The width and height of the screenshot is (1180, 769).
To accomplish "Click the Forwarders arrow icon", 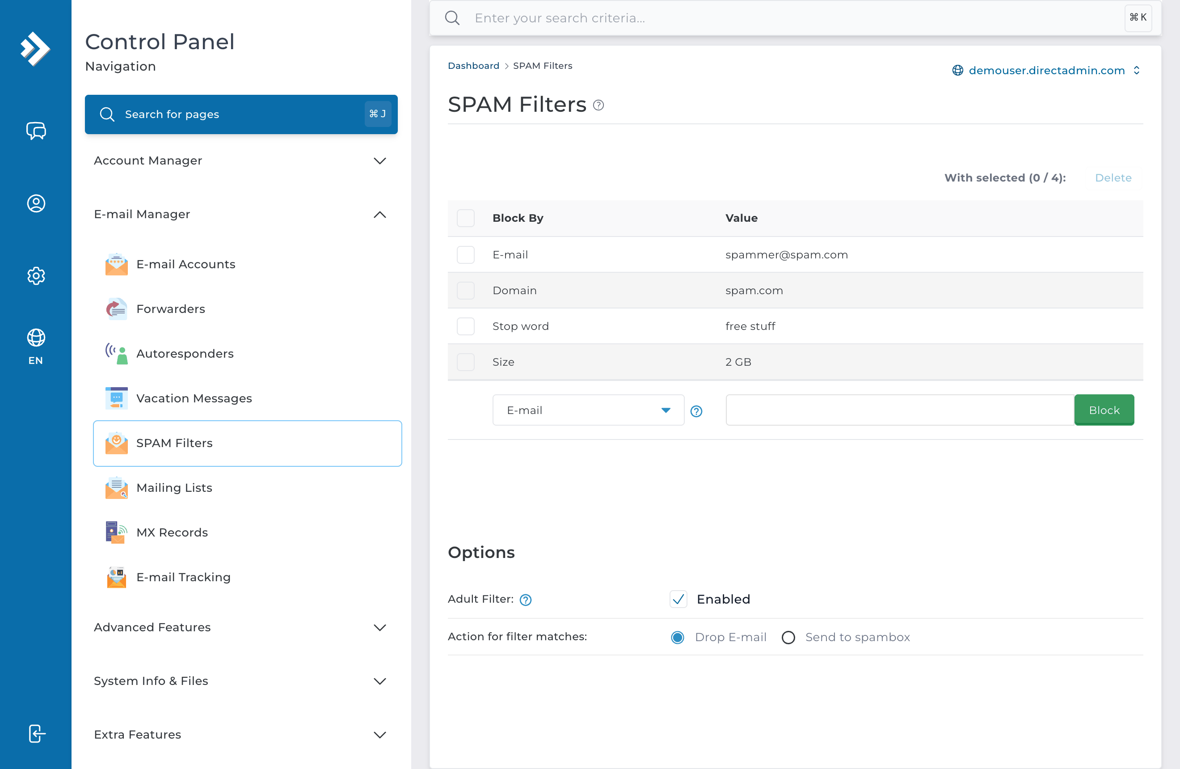I will click(117, 309).
